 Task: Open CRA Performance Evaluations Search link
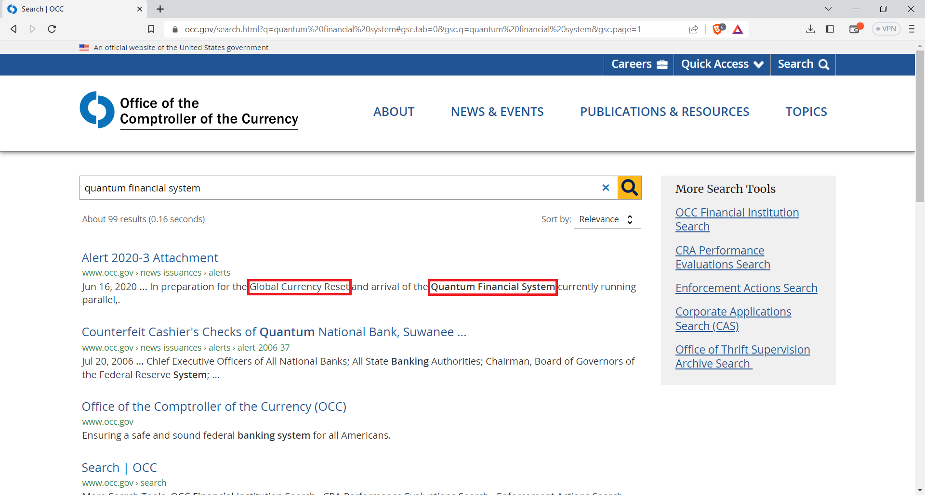pos(723,257)
